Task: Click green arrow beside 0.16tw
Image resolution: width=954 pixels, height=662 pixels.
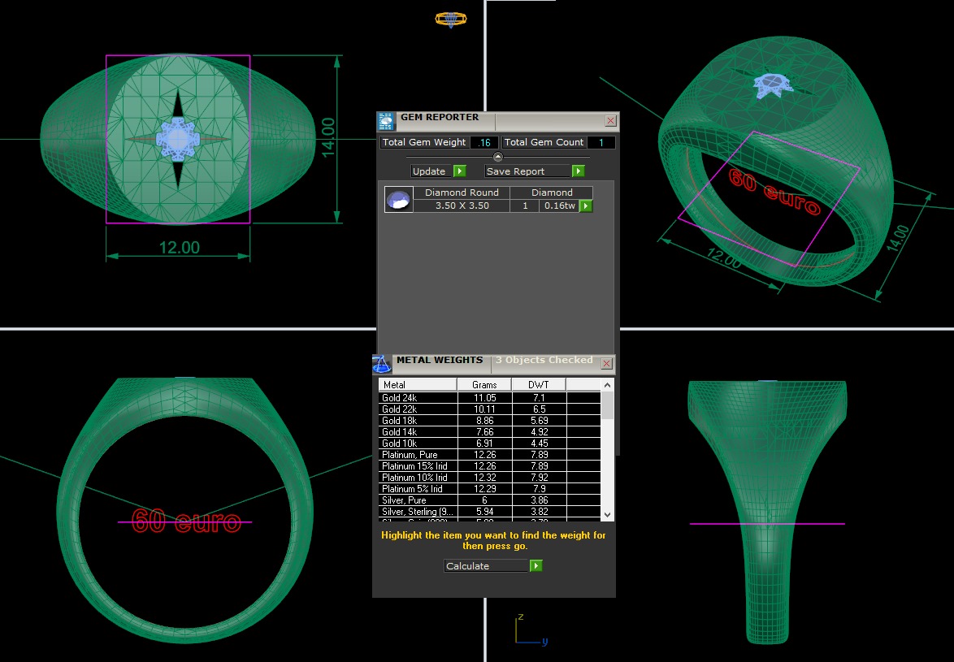Action: (x=585, y=206)
